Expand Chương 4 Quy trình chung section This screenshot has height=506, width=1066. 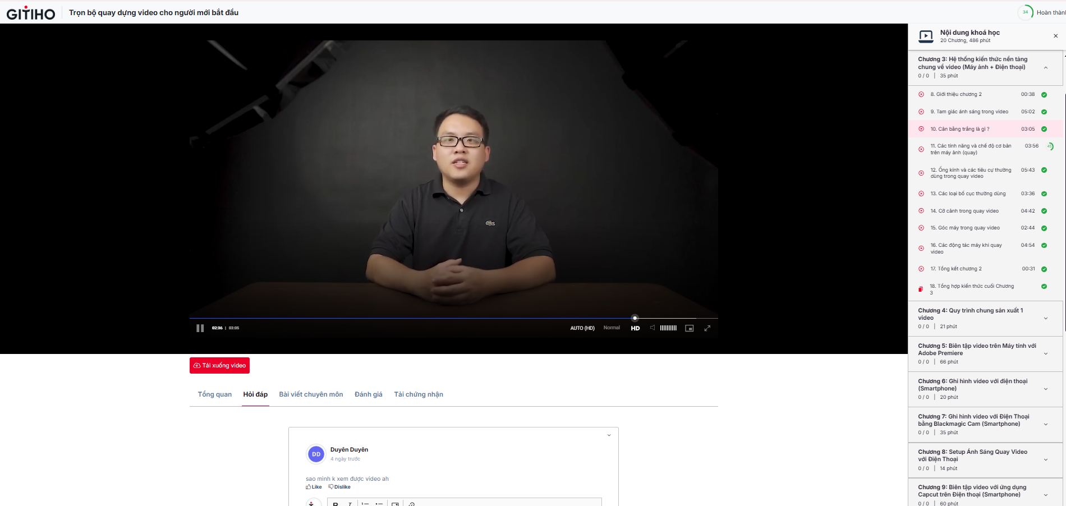click(x=1046, y=319)
